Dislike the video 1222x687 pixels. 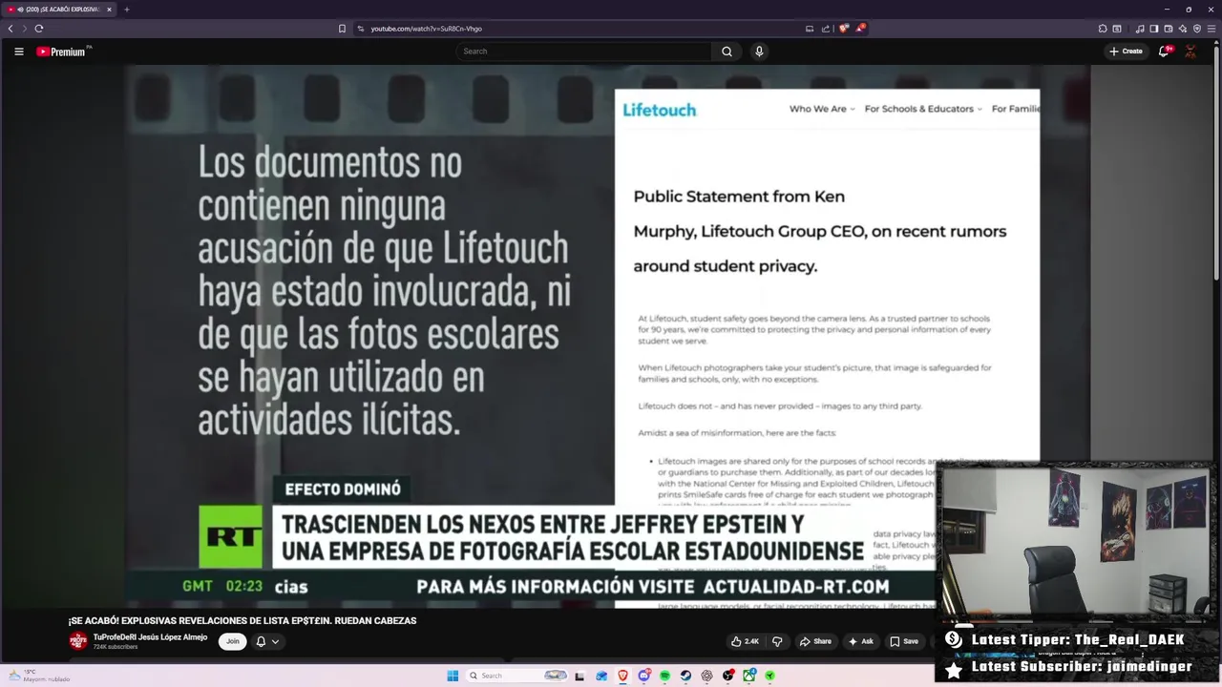click(776, 641)
